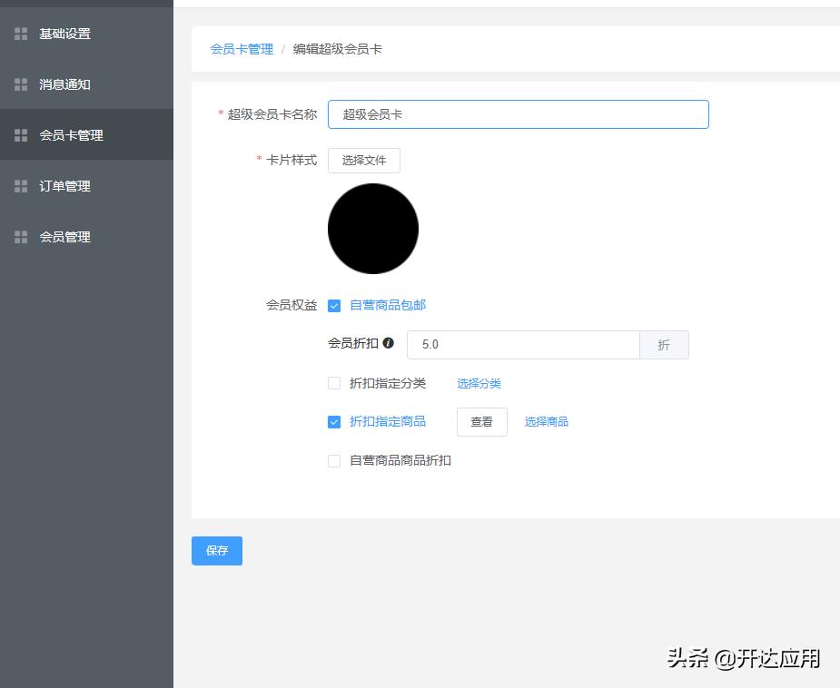Click the black circular card style preview
Screen dimensions: 840x688
pyautogui.click(x=372, y=228)
